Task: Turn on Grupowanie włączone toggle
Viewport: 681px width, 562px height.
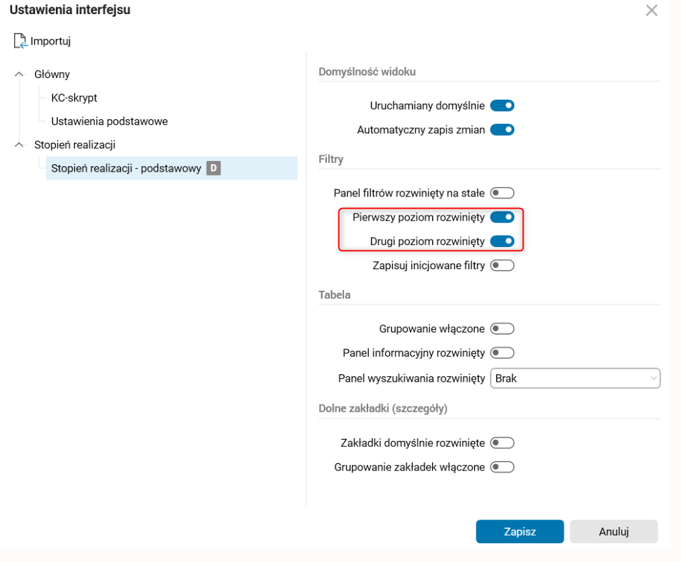Action: 502,329
